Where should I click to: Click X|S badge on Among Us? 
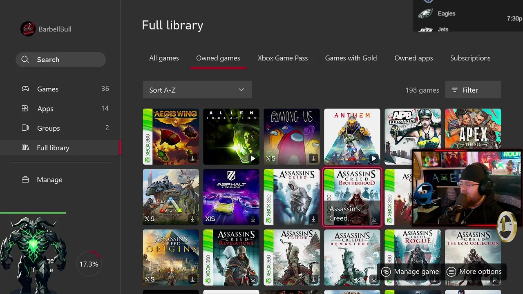click(270, 158)
